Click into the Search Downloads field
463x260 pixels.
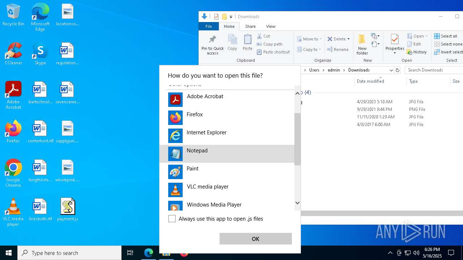pyautogui.click(x=434, y=70)
